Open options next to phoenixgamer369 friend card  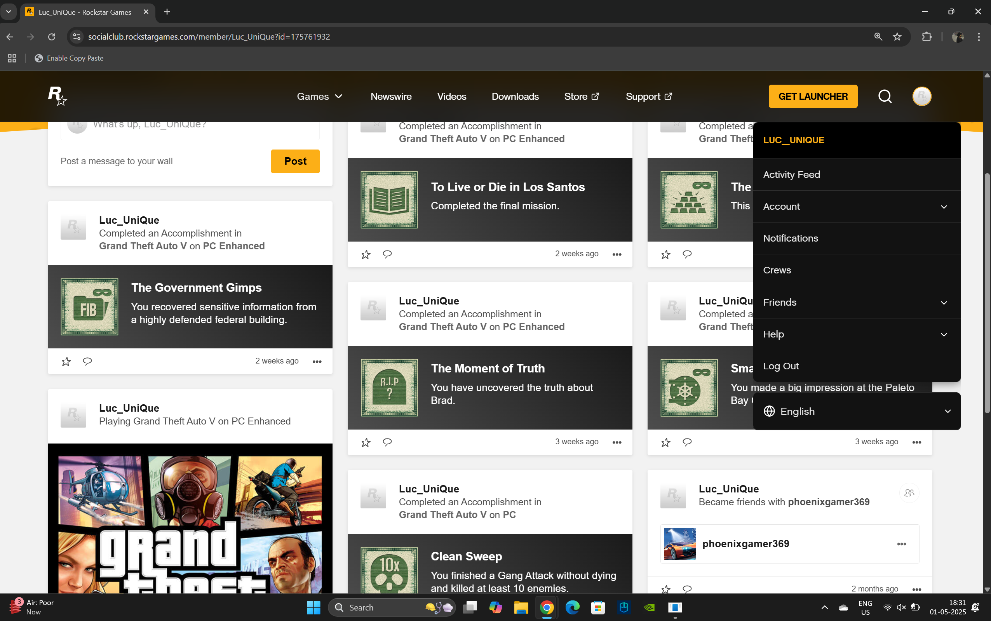(902, 544)
